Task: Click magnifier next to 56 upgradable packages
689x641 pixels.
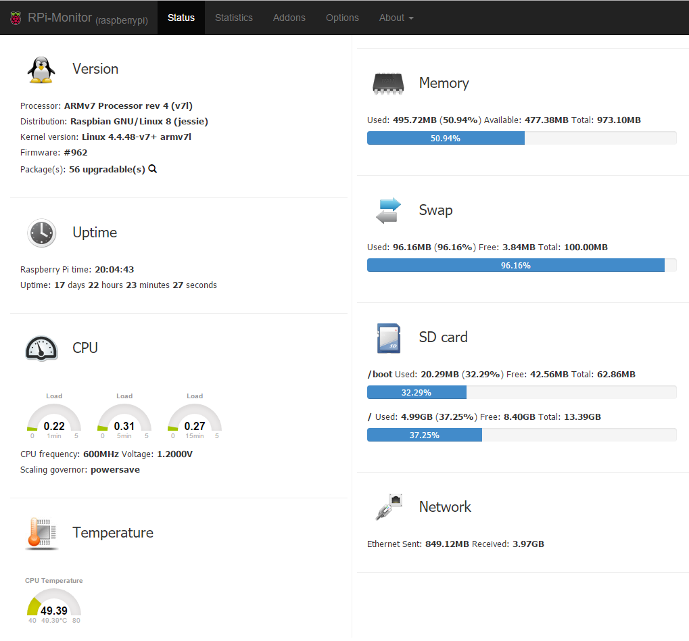Action: (x=153, y=169)
